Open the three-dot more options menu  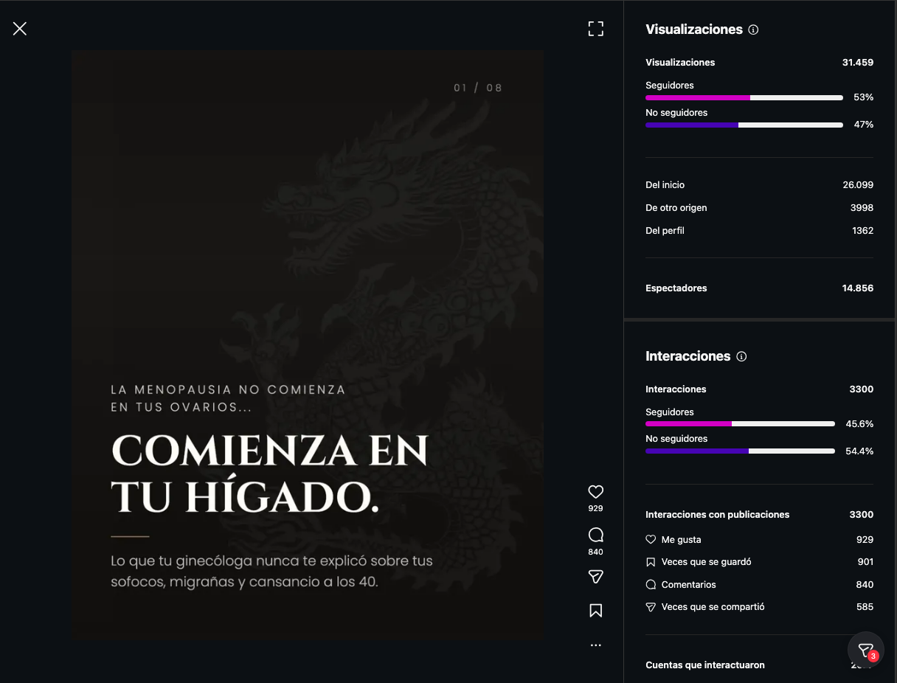click(596, 645)
